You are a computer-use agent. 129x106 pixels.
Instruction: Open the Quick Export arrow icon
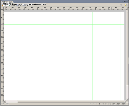[126, 5]
